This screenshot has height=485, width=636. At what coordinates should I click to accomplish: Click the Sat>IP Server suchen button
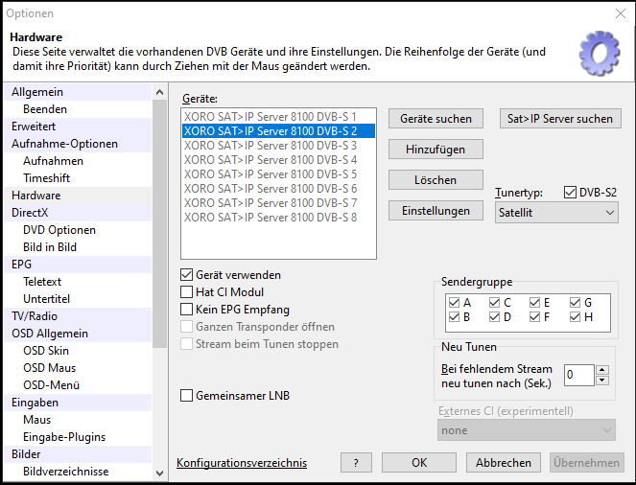point(560,119)
